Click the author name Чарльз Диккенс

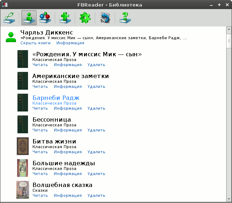click(x=47, y=33)
